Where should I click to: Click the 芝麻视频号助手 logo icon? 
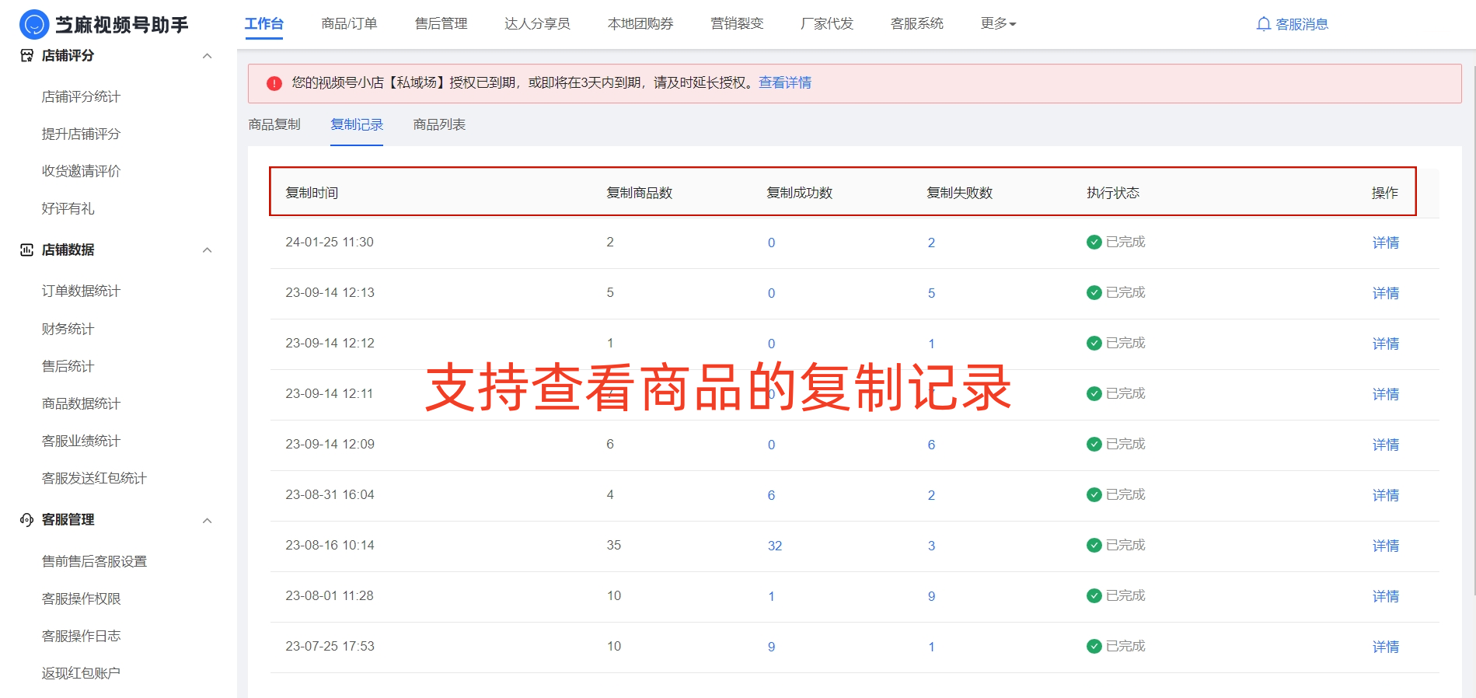[x=33, y=25]
